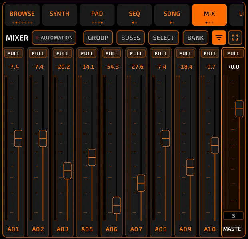Image resolution: width=248 pixels, height=239 pixels.
Task: Click the A07 volume fader handle
Action: click(x=141, y=183)
